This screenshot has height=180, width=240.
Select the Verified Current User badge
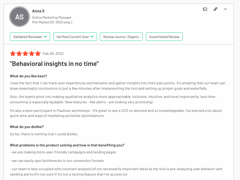(x=75, y=37)
